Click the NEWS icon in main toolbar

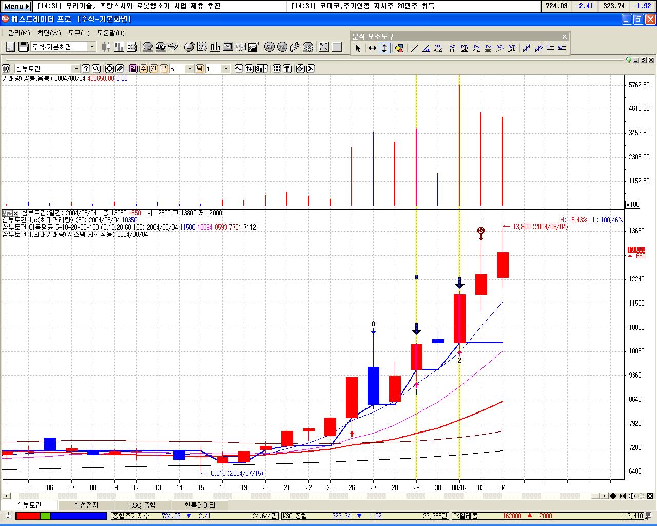240,47
